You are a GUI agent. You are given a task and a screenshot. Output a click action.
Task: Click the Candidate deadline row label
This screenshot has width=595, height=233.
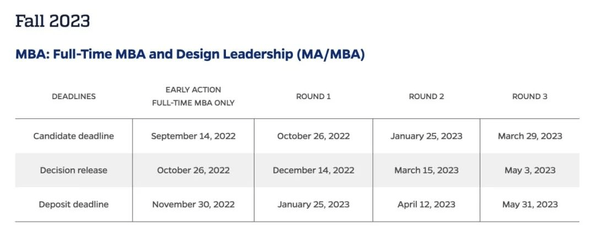[x=74, y=136]
